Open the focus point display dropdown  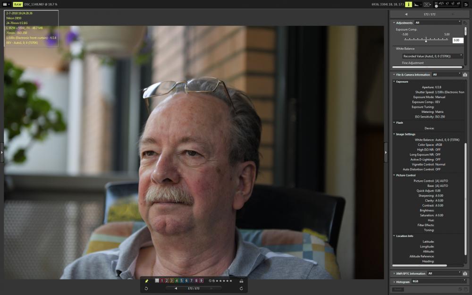(427, 4)
